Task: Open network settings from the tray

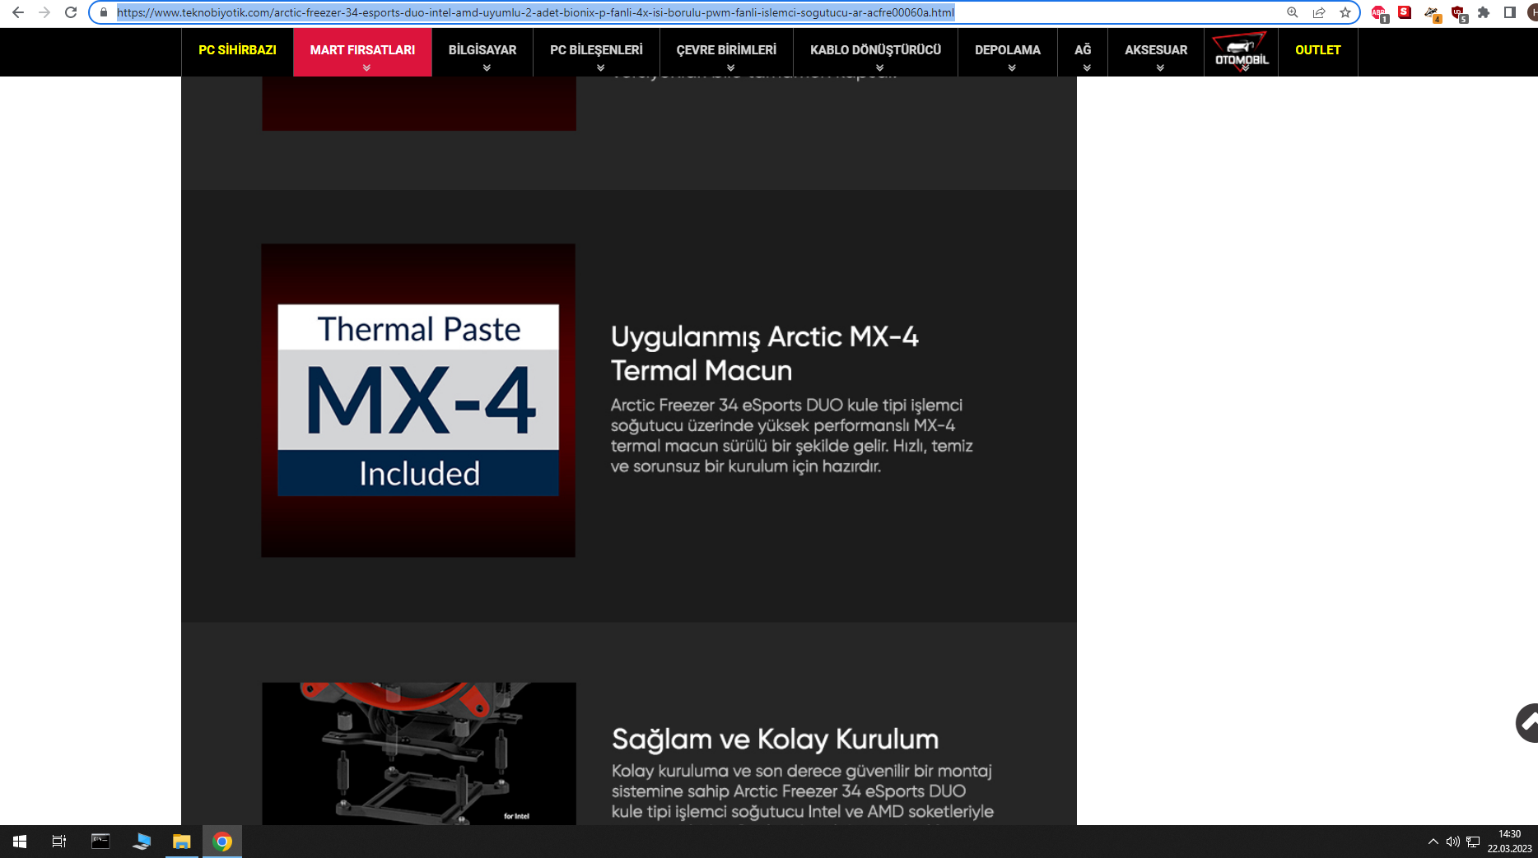Action: click(1473, 842)
